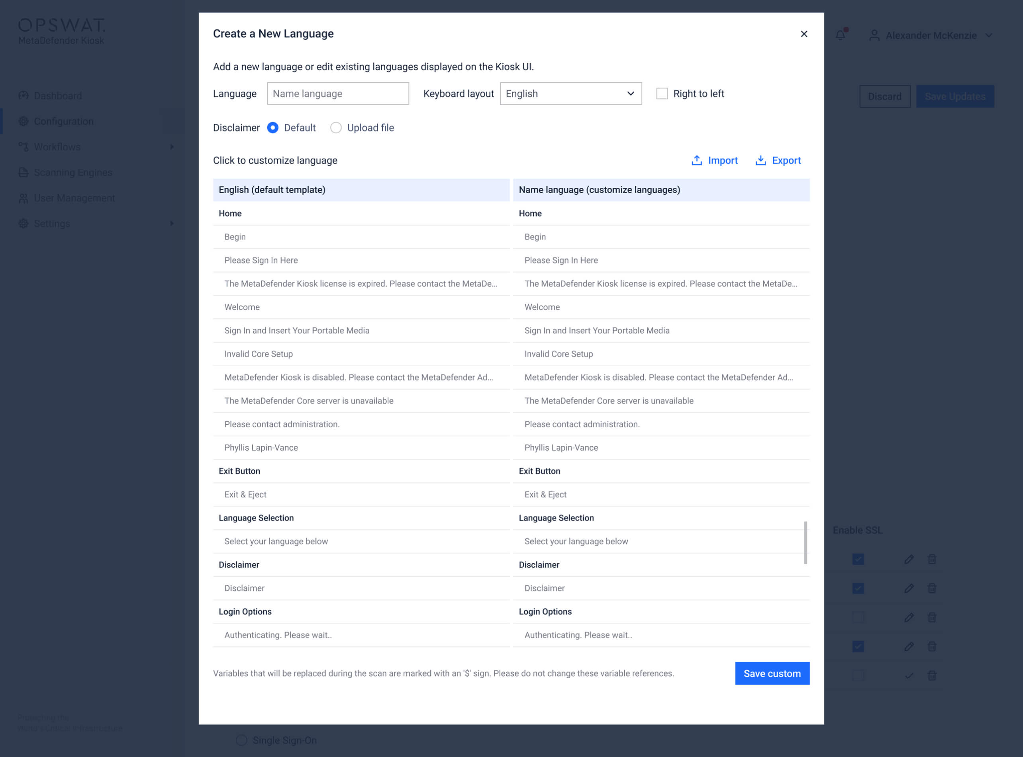Discard pending changes
The width and height of the screenshot is (1023, 757).
pyautogui.click(x=884, y=96)
